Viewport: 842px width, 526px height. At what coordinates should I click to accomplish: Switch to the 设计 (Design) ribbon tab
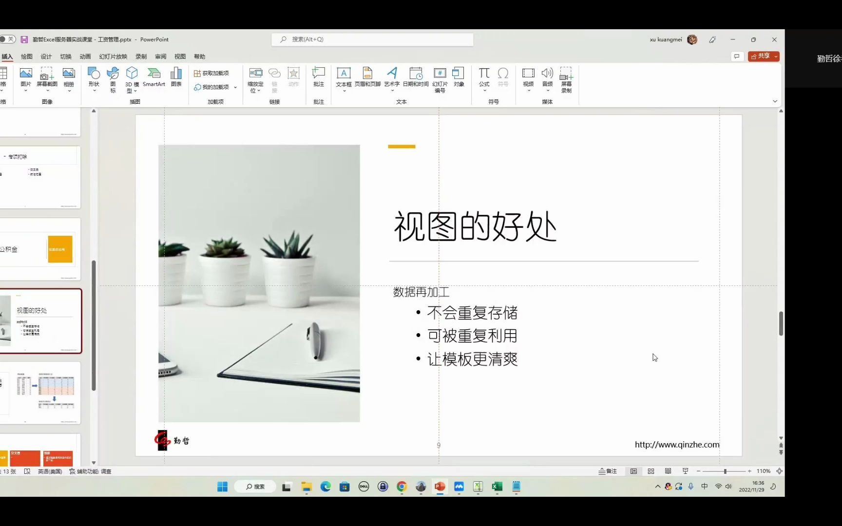pyautogui.click(x=46, y=56)
